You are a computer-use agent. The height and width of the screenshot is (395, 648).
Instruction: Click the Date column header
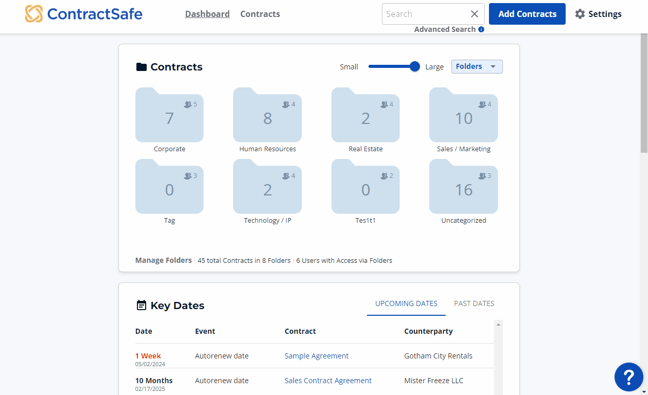[144, 331]
